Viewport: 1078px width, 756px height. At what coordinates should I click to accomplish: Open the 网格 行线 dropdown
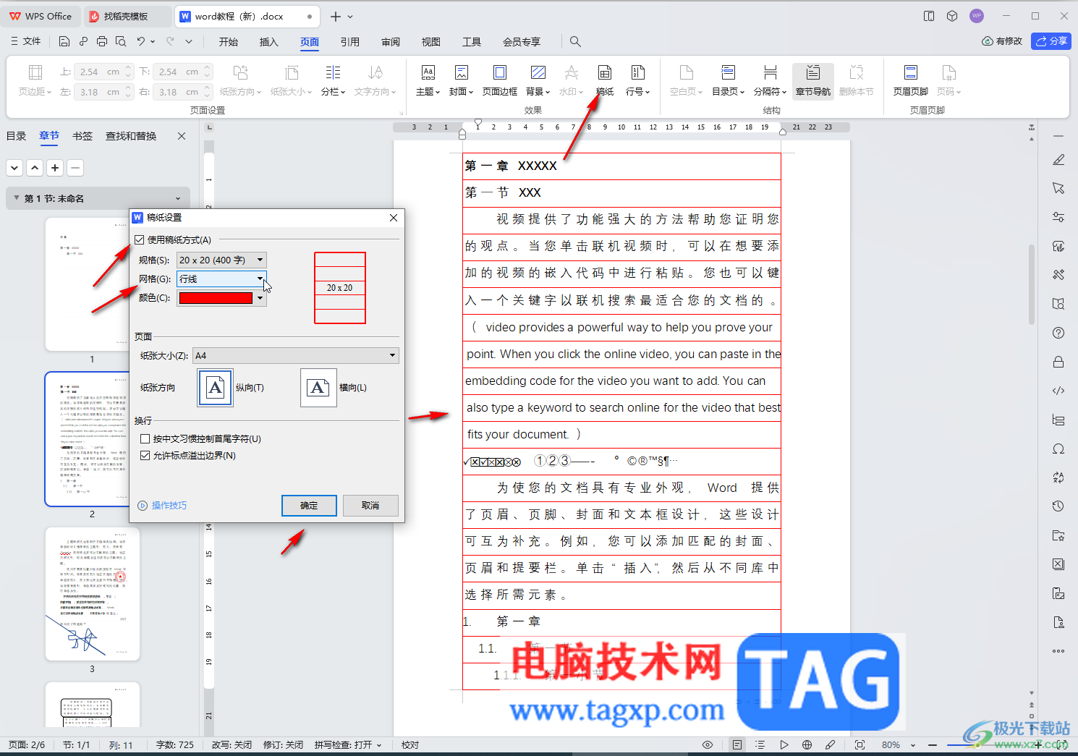221,279
